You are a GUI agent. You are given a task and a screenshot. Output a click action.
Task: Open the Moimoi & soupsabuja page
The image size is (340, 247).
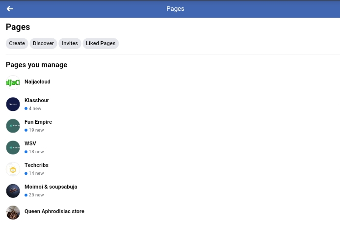tap(51, 187)
